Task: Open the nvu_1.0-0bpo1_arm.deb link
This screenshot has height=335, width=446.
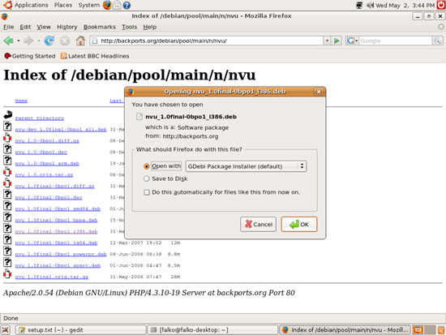Action: tap(47, 163)
